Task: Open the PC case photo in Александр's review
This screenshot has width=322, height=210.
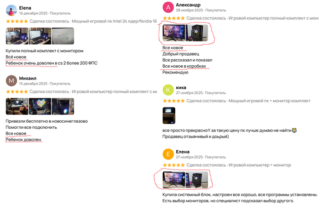Action: [x=197, y=33]
